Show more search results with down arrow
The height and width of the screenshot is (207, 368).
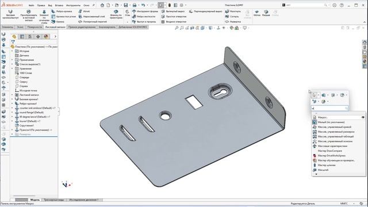(x=316, y=174)
